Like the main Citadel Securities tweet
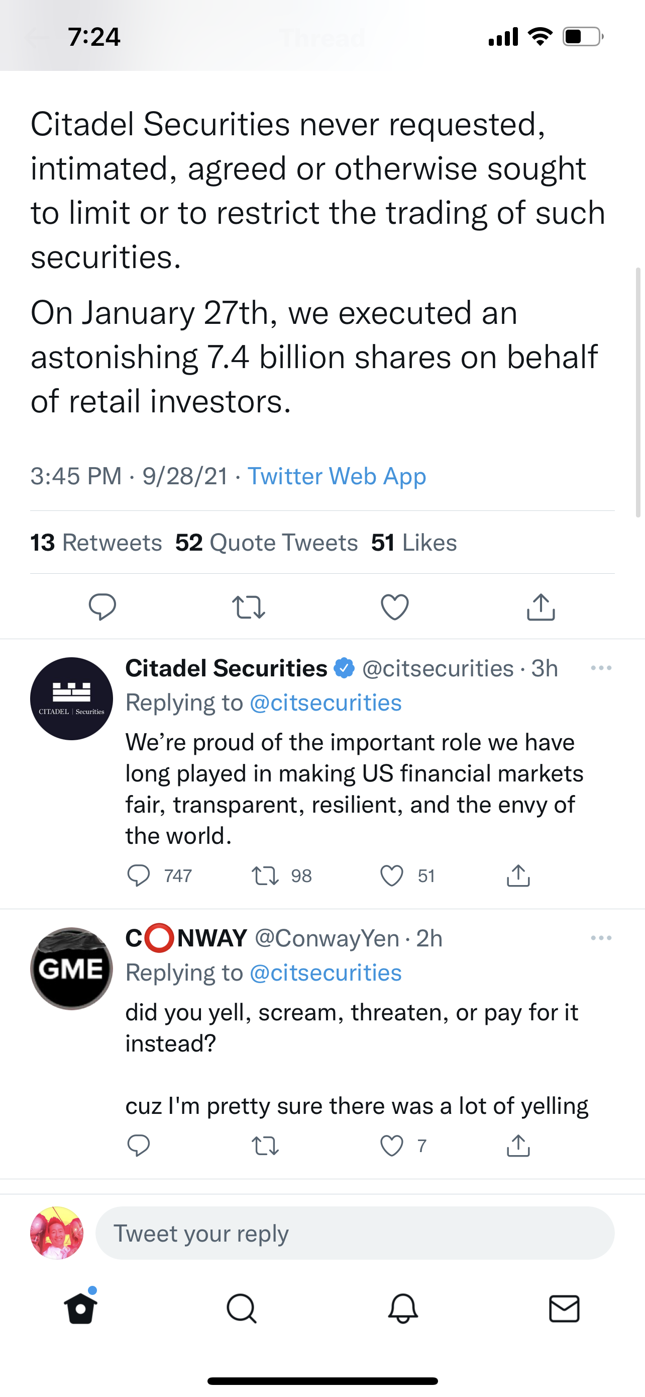Image resolution: width=645 pixels, height=1397 pixels. (x=395, y=607)
